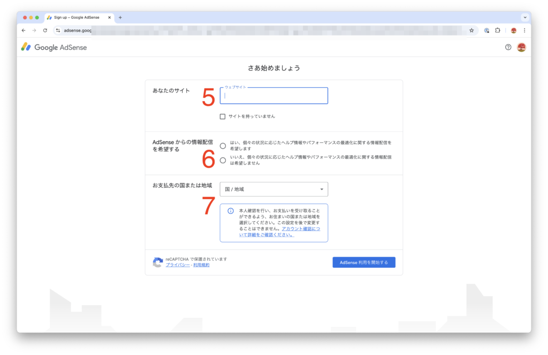The height and width of the screenshot is (355, 548).
Task: Open the プライバシー link
Action: (x=178, y=265)
